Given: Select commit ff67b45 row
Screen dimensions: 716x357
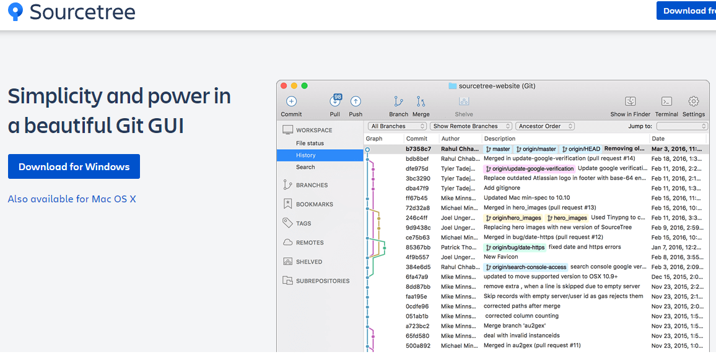Looking at the screenshot, I should pyautogui.click(x=537, y=198).
